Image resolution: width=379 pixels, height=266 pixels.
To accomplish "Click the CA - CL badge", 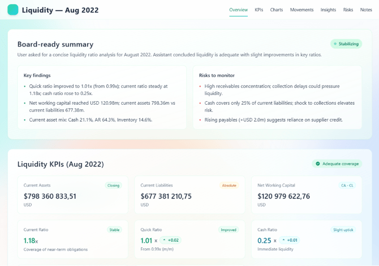I will click(346, 185).
